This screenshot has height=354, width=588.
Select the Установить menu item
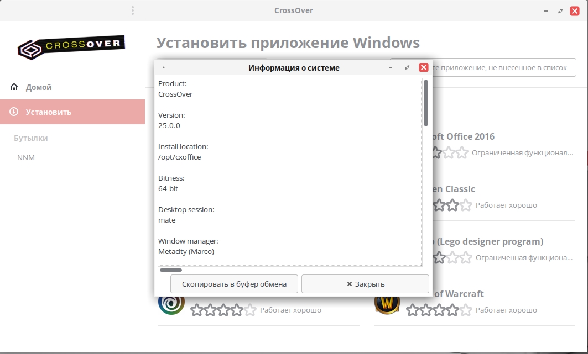coord(49,112)
